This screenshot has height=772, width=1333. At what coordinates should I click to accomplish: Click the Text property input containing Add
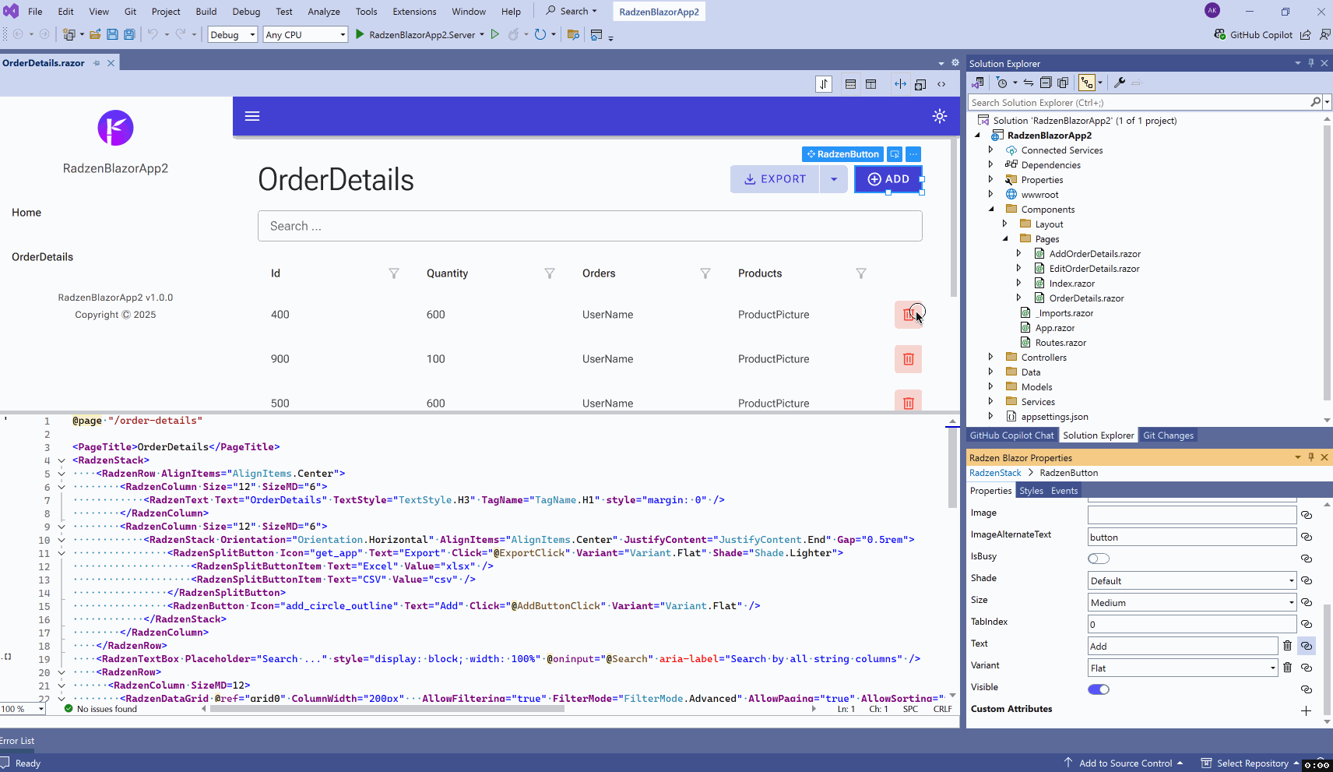coord(1183,646)
